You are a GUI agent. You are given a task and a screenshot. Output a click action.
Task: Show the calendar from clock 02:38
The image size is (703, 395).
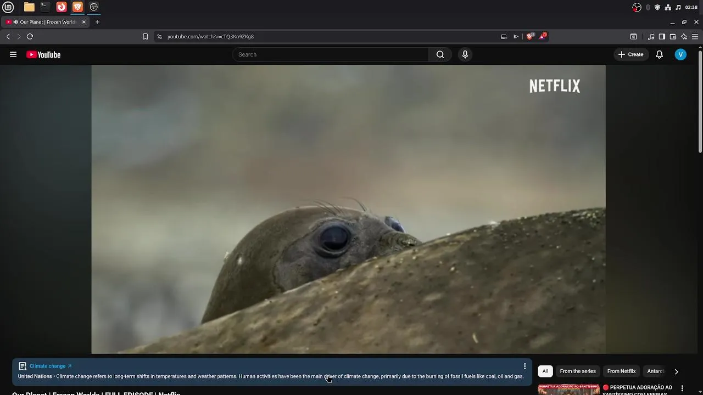coord(691,7)
